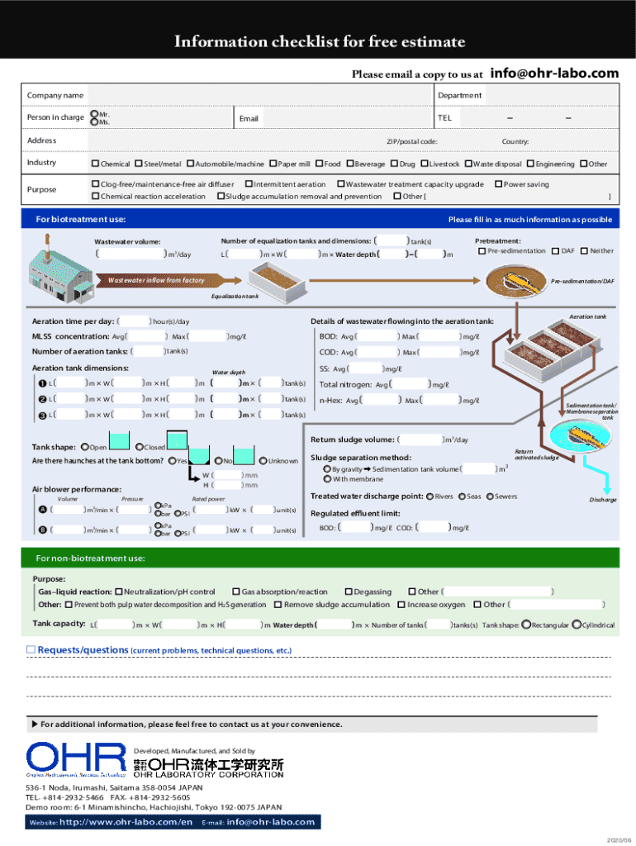Select the Cylindrical tank shape option
This screenshot has width=636, height=846.
[x=576, y=625]
